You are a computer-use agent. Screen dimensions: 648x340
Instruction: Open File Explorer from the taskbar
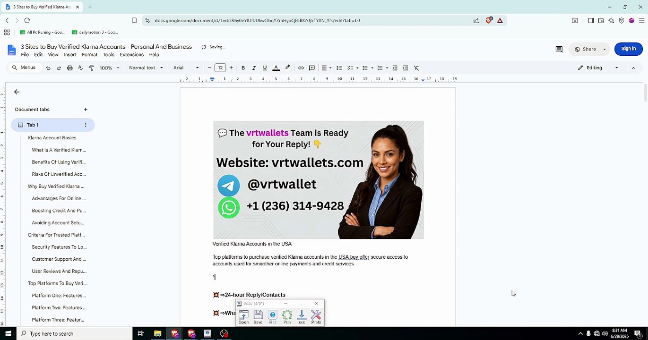(x=158, y=333)
